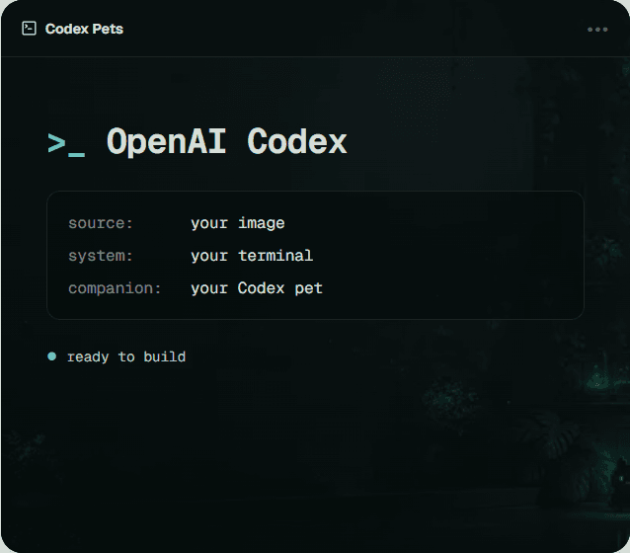Select the 'your terminal' value
Viewport: 630px width, 553px height.
pos(252,256)
